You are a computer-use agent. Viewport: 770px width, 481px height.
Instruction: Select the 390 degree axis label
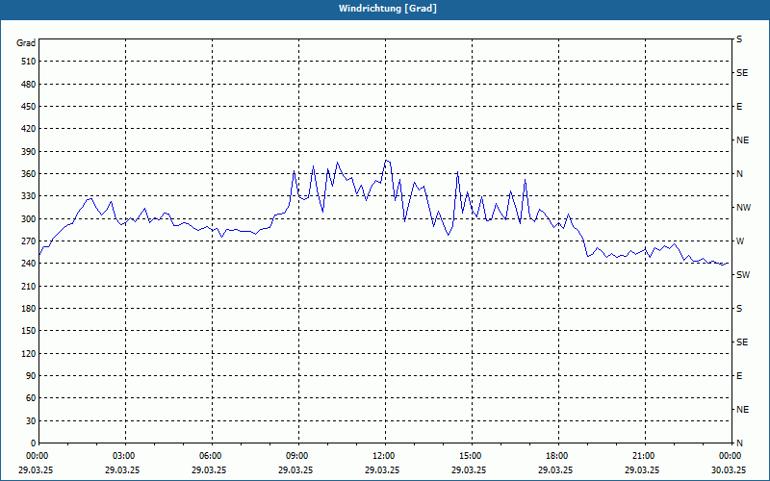click(29, 152)
